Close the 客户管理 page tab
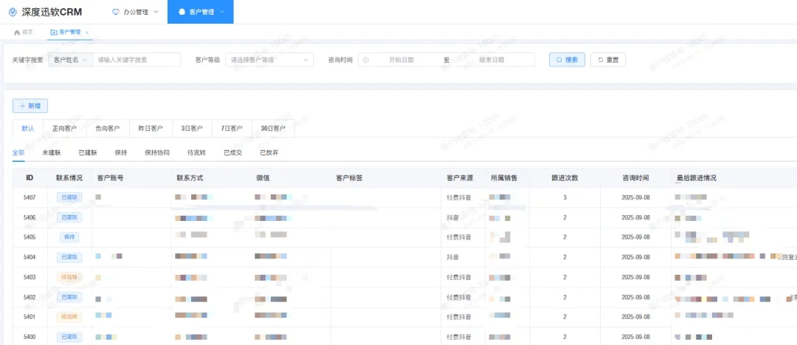 pos(87,33)
